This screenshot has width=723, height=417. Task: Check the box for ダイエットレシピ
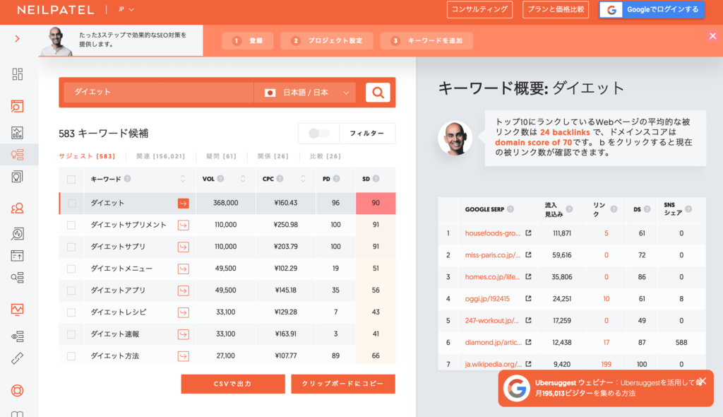(71, 312)
